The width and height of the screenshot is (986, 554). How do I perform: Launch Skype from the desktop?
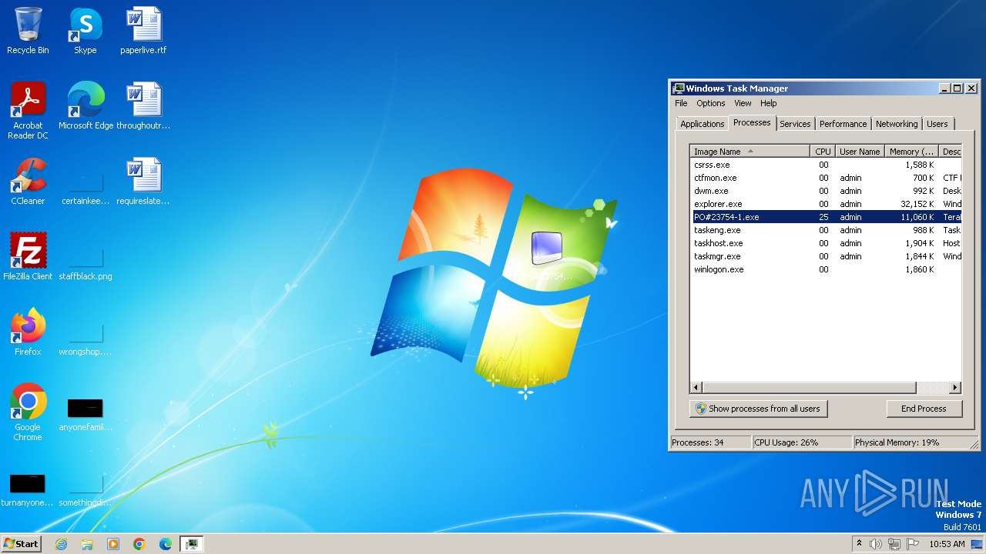(x=85, y=31)
